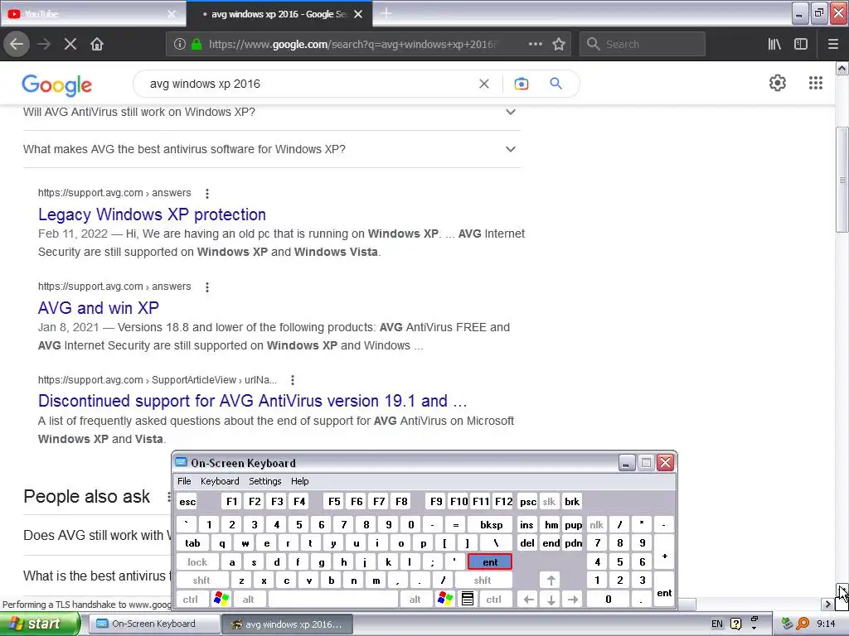Toggle the right shft key

pyautogui.click(x=483, y=581)
